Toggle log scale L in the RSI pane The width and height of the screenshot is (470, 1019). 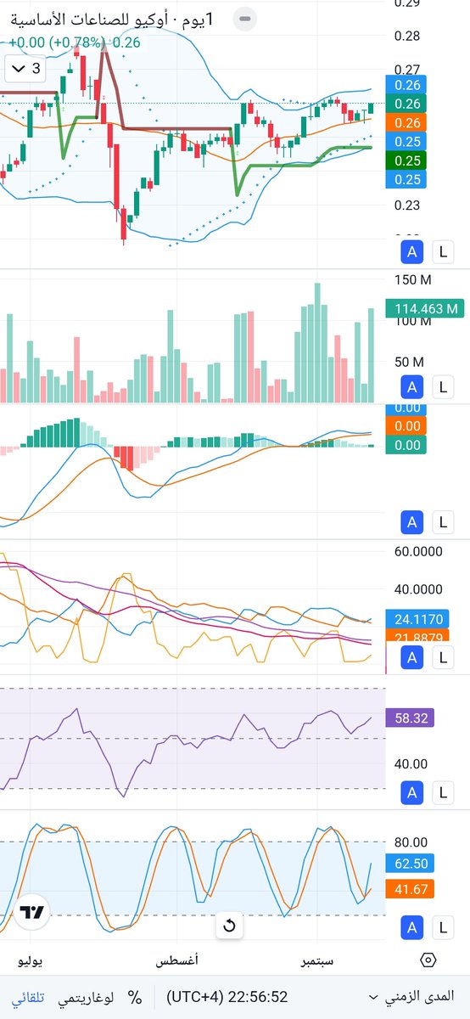click(441, 793)
